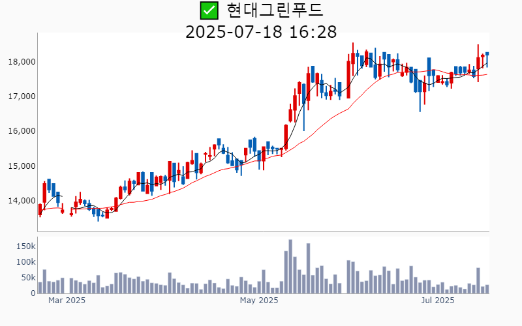
Task: Click the 17,000 price axis label
Action: pyautogui.click(x=22, y=96)
